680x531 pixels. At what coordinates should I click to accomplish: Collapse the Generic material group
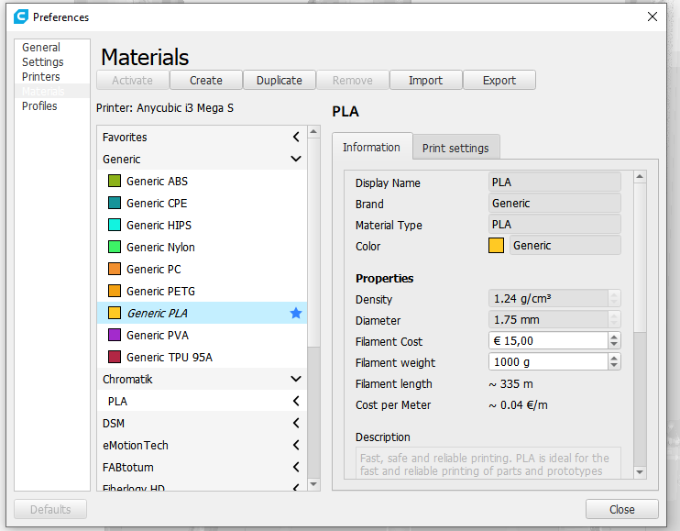(296, 159)
